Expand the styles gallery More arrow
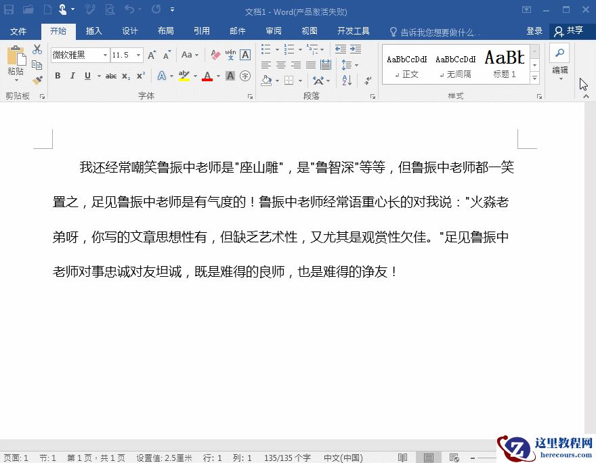Screen dimensions: 596x463 tap(534, 79)
